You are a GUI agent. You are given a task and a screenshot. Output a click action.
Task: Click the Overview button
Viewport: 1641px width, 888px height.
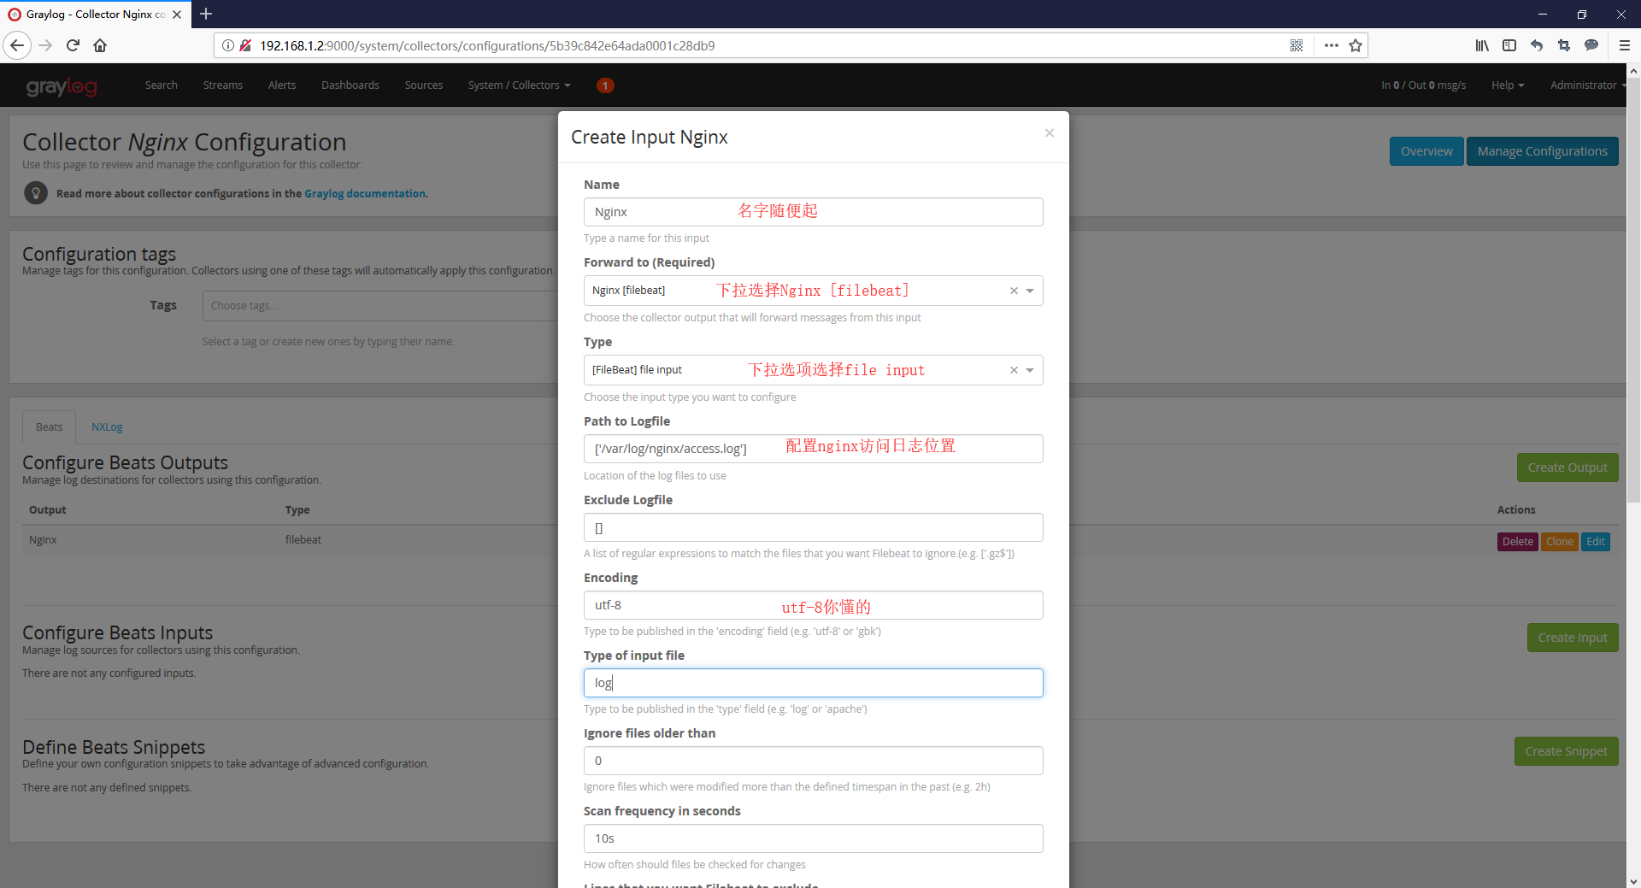pyautogui.click(x=1426, y=151)
